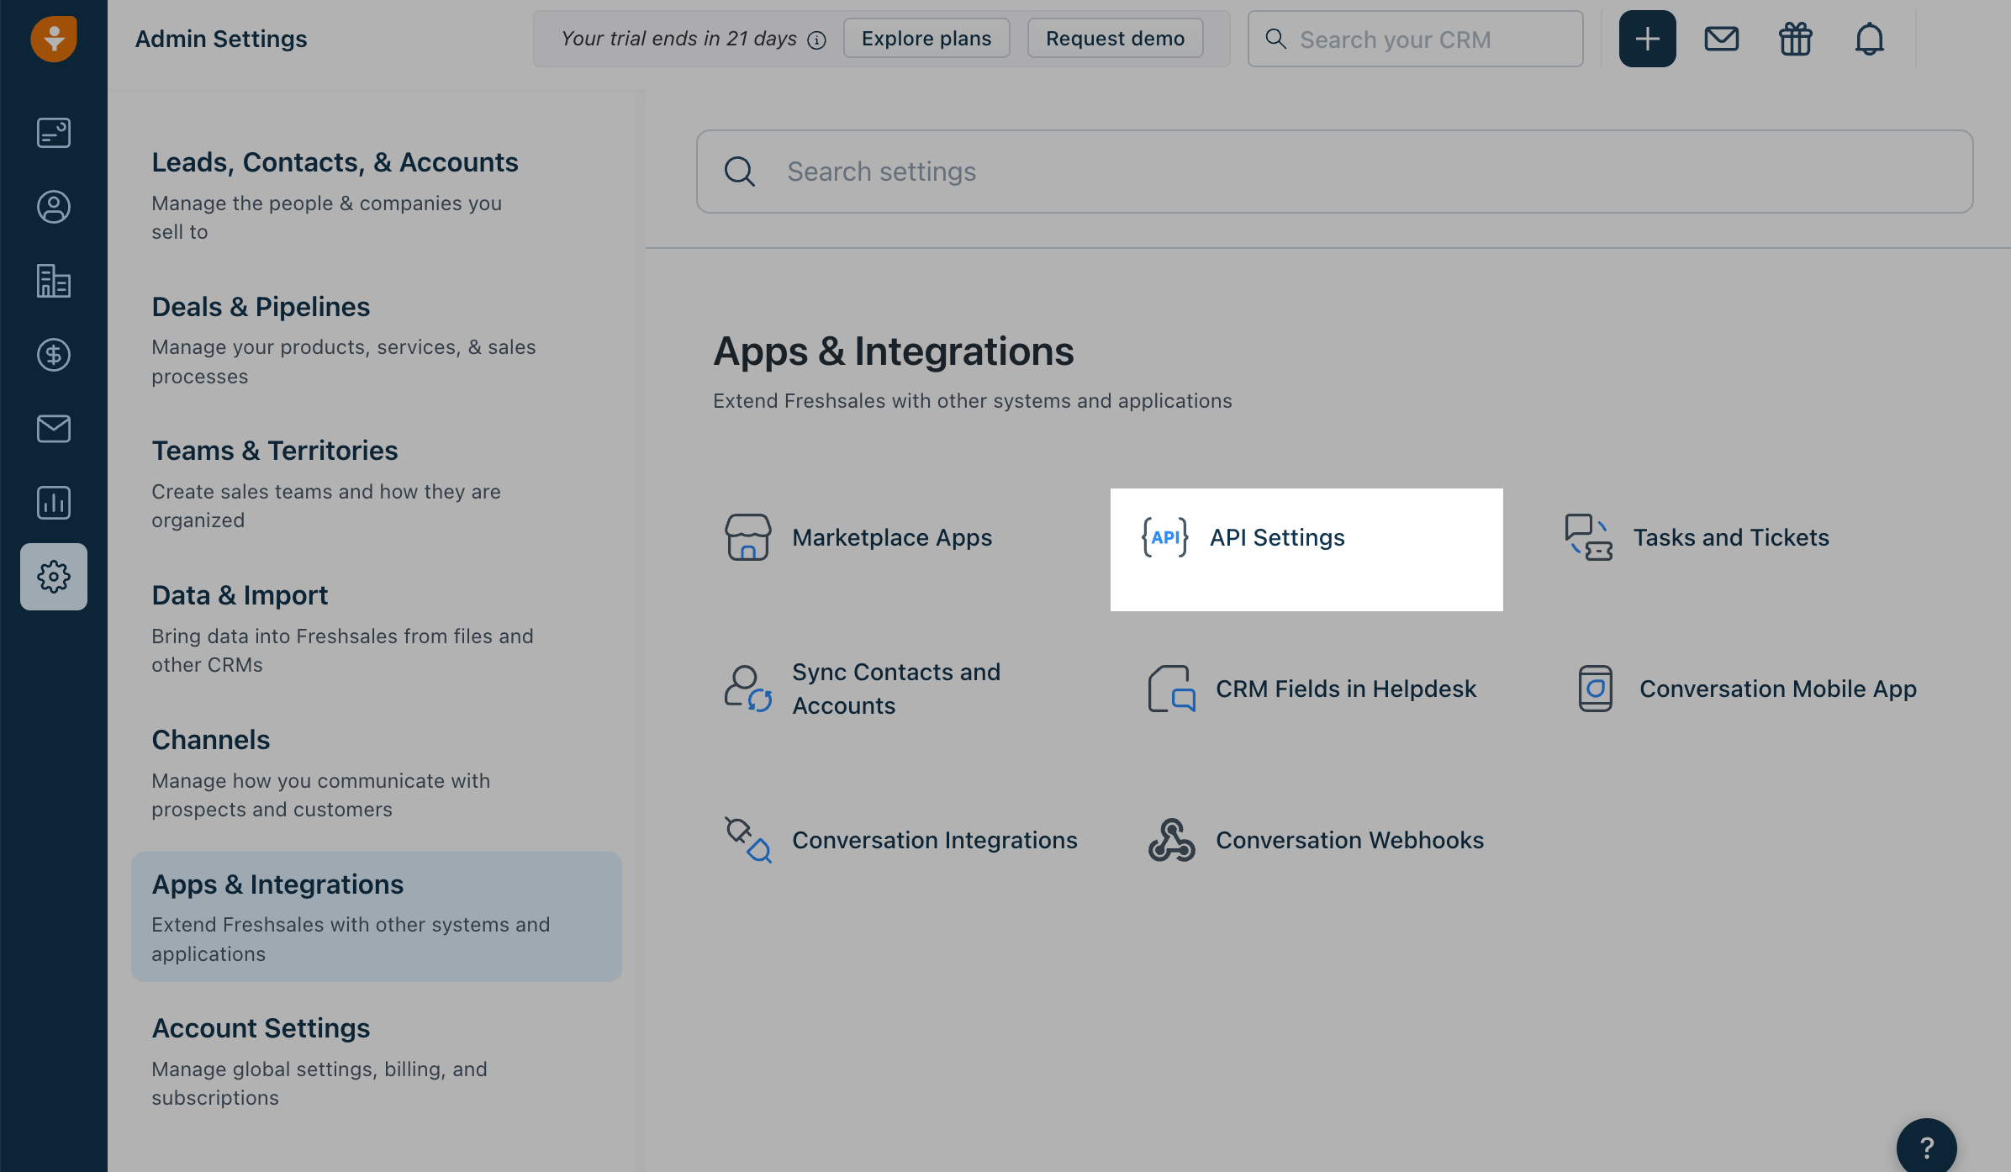Image resolution: width=2011 pixels, height=1172 pixels.
Task: Open Conversation Webhooks
Action: 1349,841
